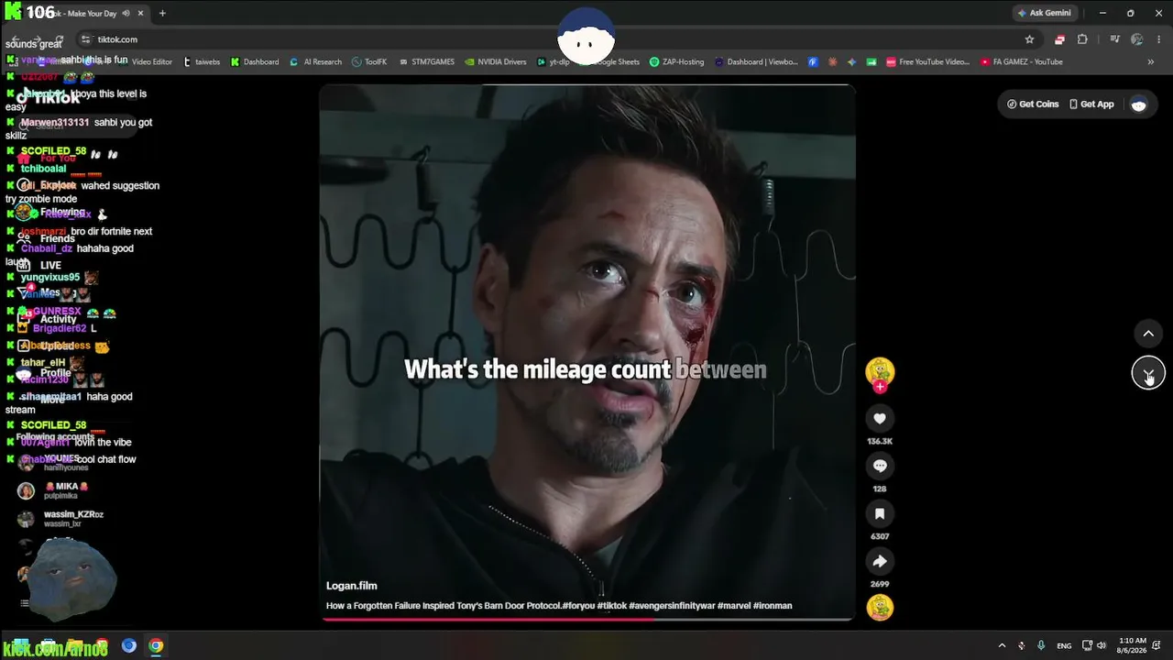Open MIKA's followed account
The height and width of the screenshot is (660, 1173).
click(x=55, y=490)
